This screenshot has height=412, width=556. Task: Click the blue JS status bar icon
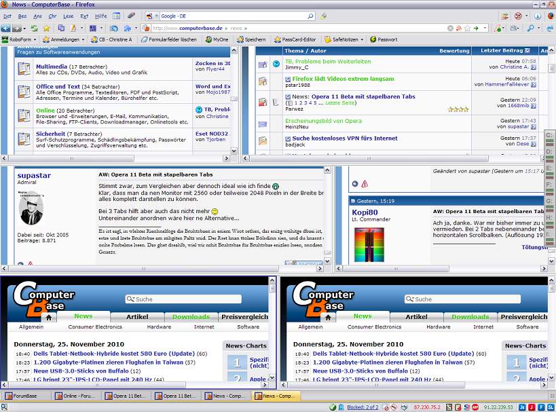[x=522, y=407]
